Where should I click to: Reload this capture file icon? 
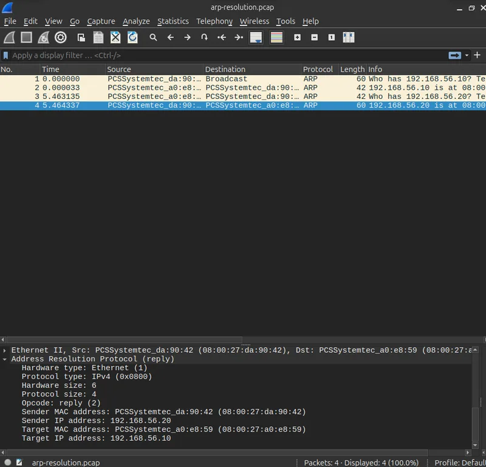coord(132,38)
